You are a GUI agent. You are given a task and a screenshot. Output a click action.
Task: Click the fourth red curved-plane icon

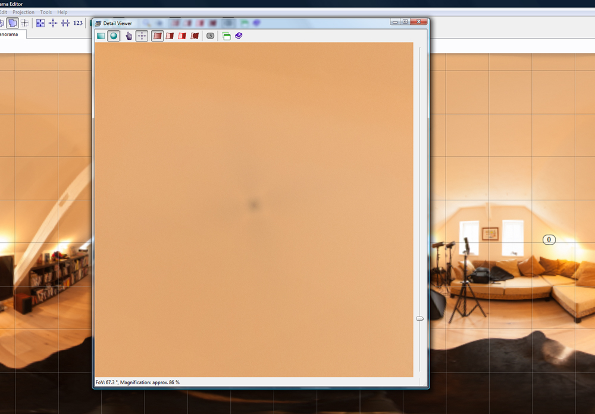pyautogui.click(x=195, y=36)
